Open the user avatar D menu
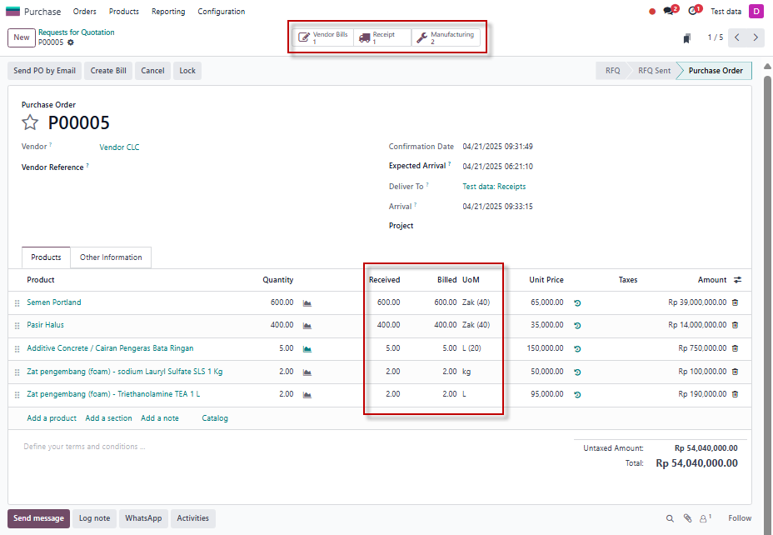Screen dimensions: 773x535 (x=756, y=11)
